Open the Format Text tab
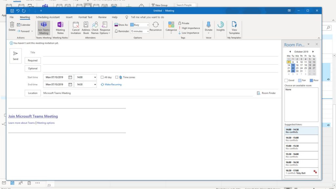336x189 pixels. pos(85,17)
